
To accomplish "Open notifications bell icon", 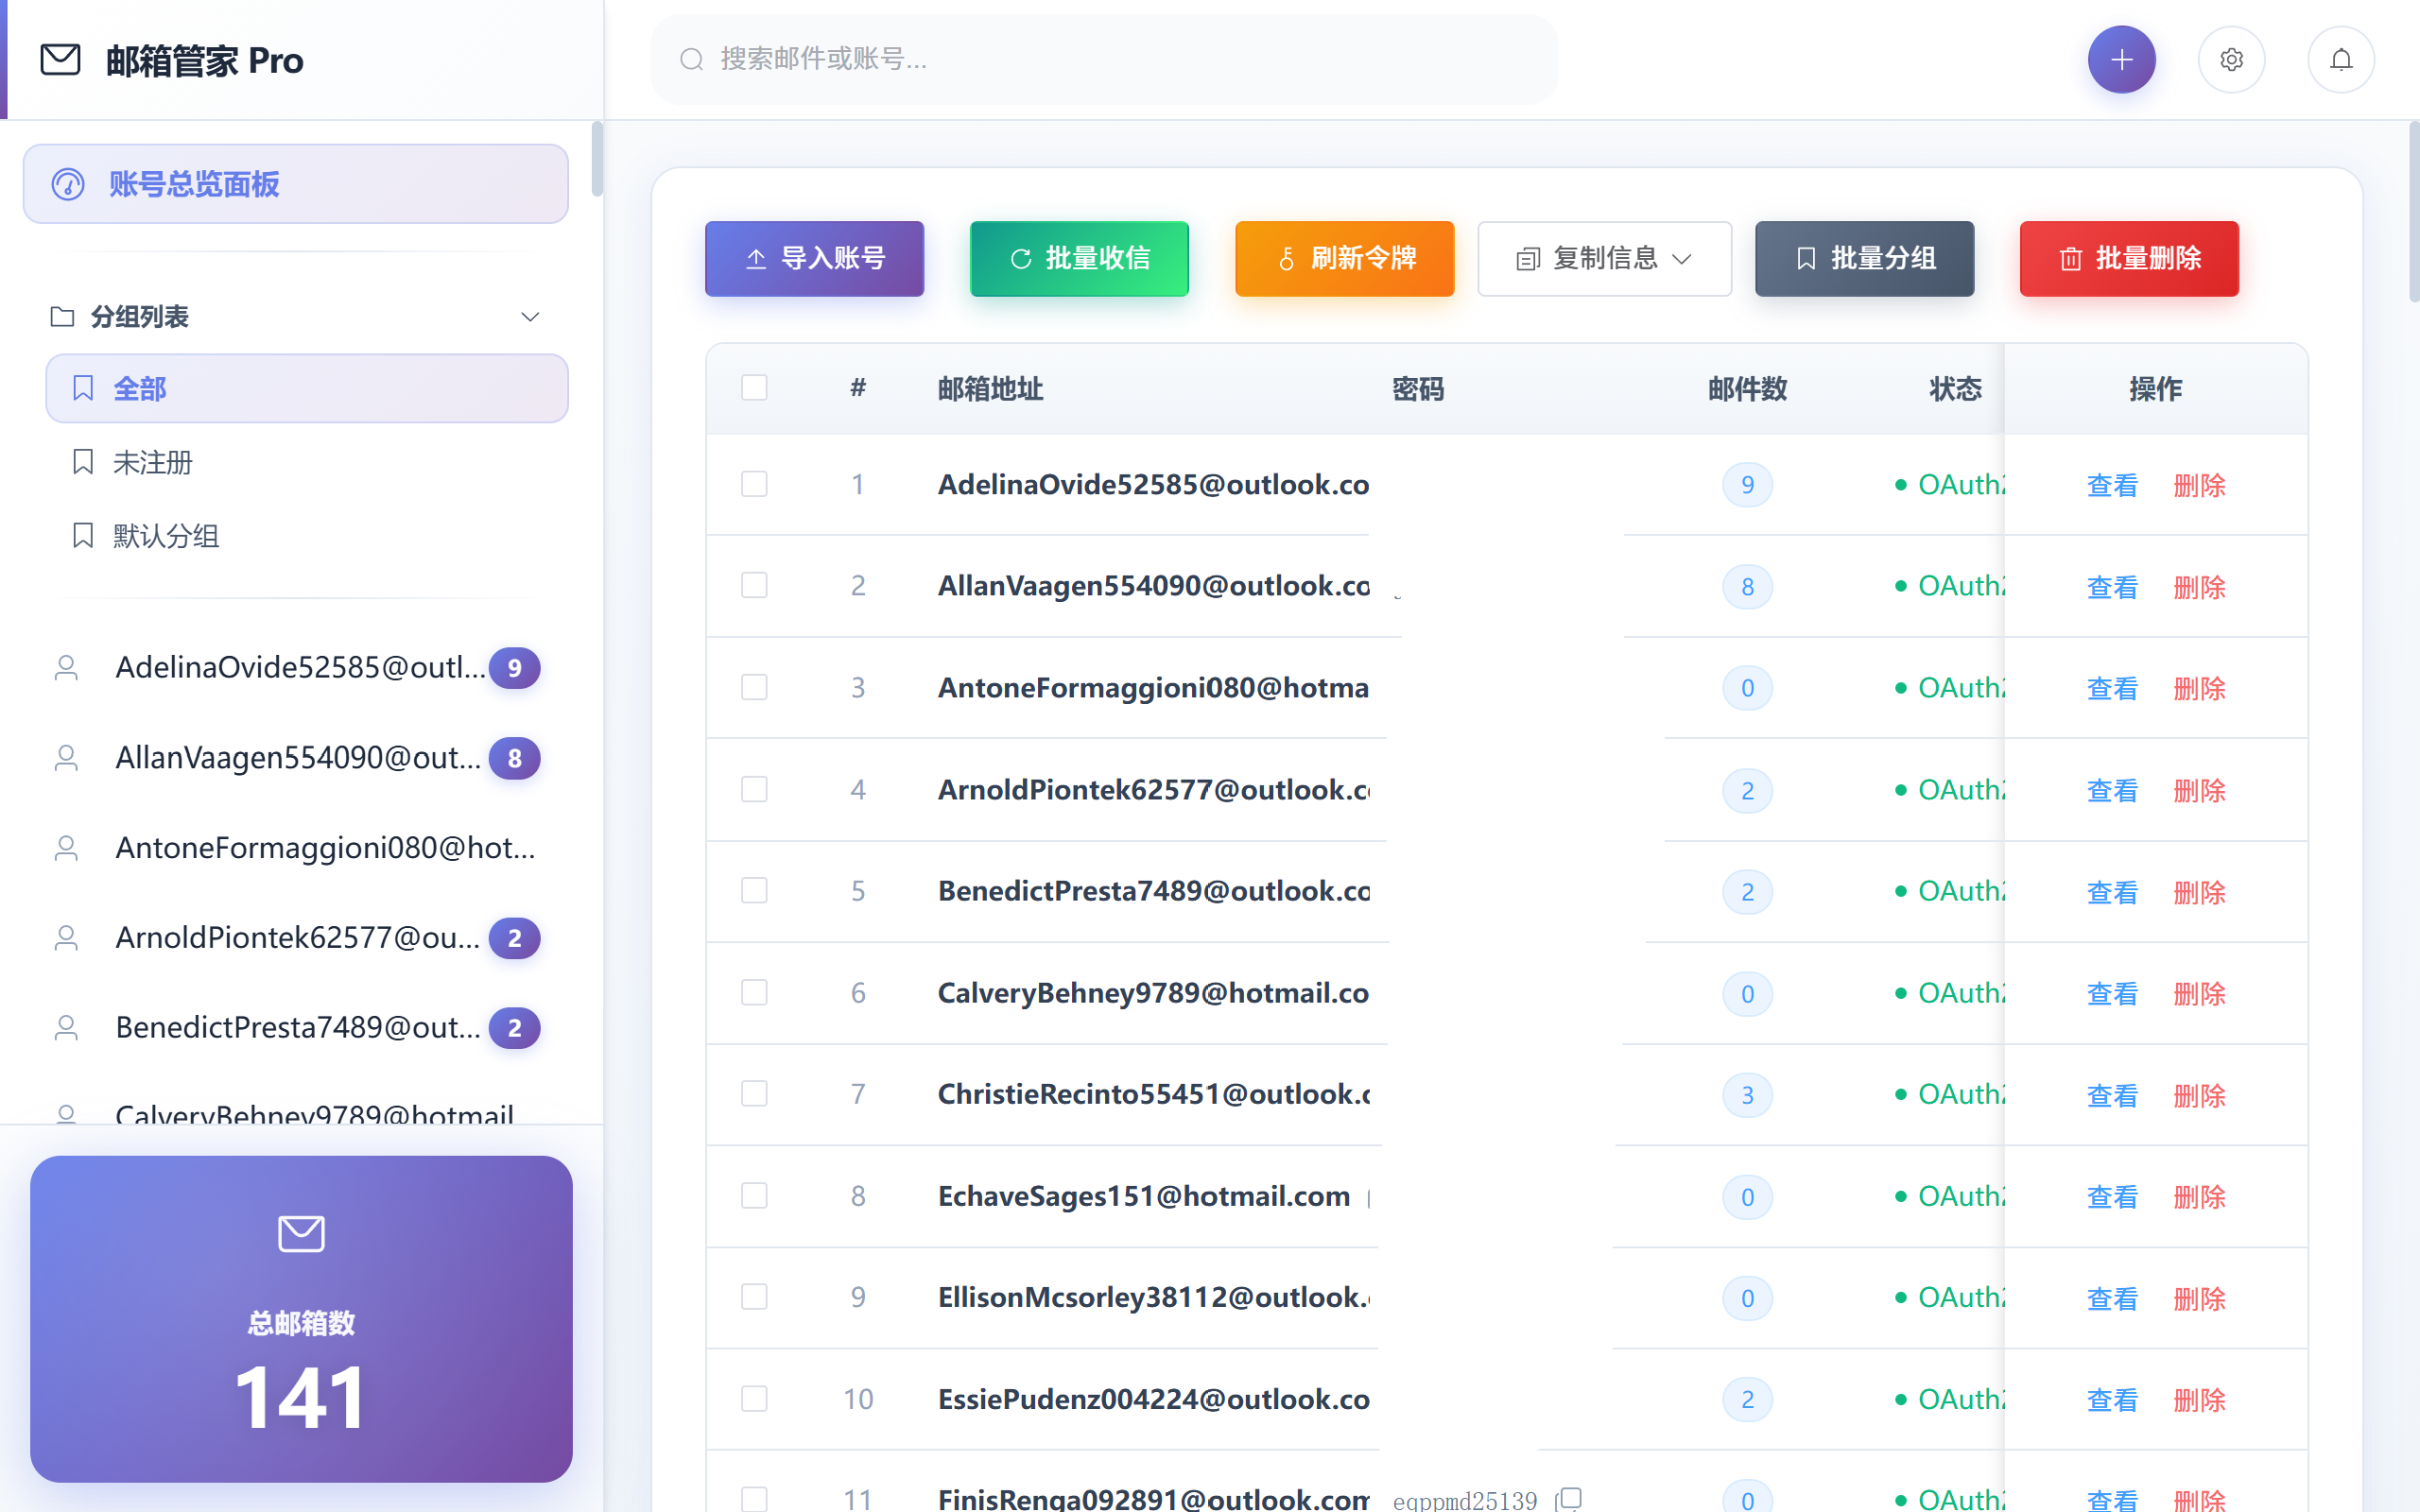I will click(x=2341, y=60).
